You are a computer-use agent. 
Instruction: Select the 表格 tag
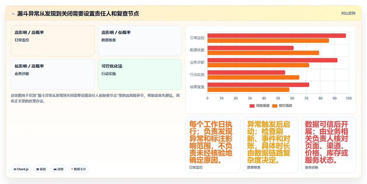click(x=41, y=169)
